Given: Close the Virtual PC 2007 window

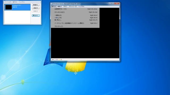Looking at the screenshot, I should click(117, 3).
